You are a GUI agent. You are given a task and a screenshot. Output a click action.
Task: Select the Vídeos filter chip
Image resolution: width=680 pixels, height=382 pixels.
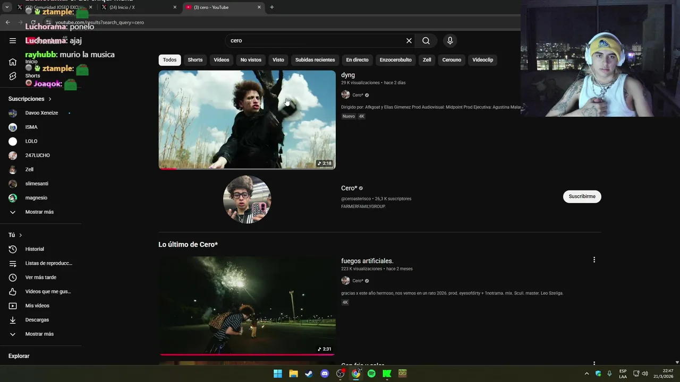tap(222, 60)
